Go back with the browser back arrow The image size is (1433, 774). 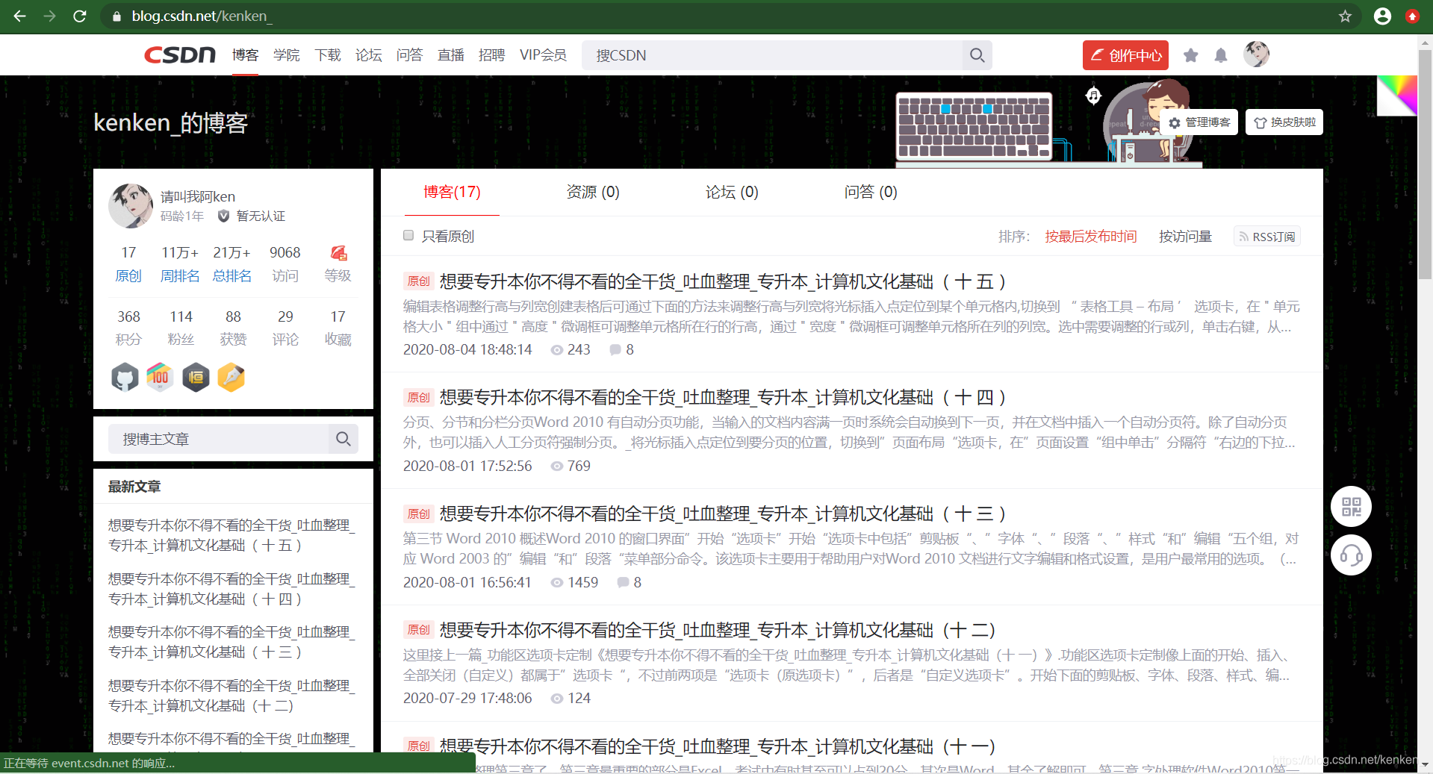pyautogui.click(x=19, y=16)
